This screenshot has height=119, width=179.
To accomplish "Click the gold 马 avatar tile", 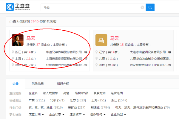I will 101,40.
